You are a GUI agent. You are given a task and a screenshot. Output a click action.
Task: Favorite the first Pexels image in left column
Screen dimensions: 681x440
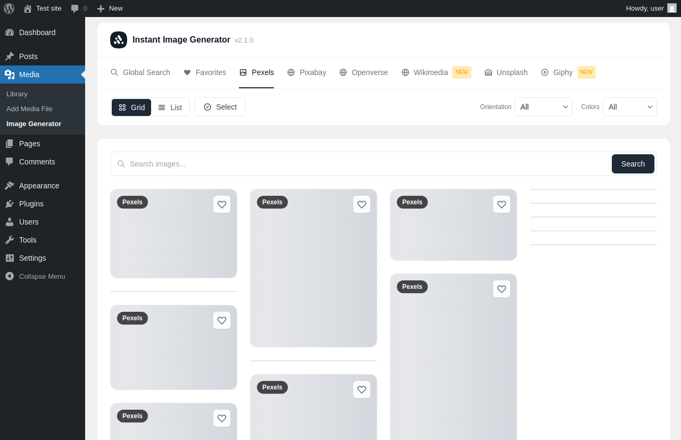tap(222, 204)
